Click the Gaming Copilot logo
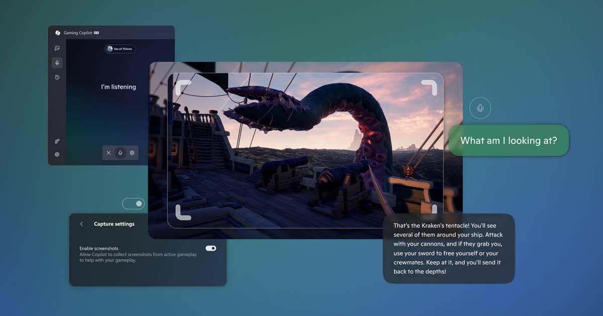603x316 pixels. click(58, 33)
